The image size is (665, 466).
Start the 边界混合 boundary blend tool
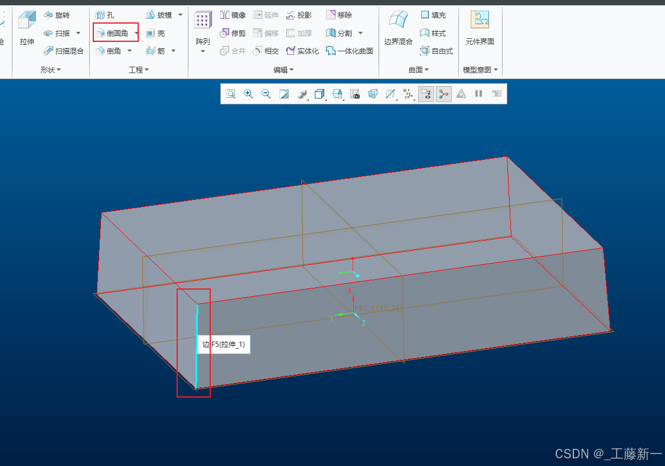tap(398, 28)
